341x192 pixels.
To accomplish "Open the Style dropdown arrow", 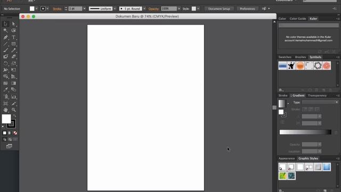I will coord(198,9).
